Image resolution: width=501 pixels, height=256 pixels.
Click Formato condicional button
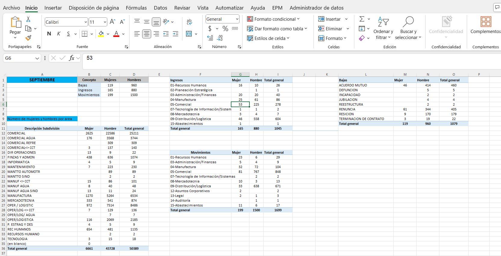273,19
